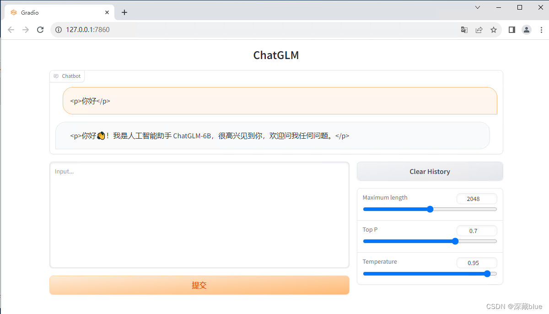Open the user profile avatar icon
This screenshot has width=549, height=314.
pyautogui.click(x=527, y=30)
